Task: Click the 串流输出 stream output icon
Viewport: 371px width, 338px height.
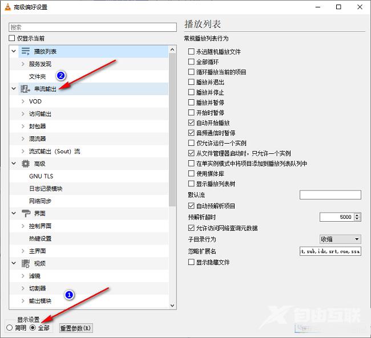Action: 25,89
